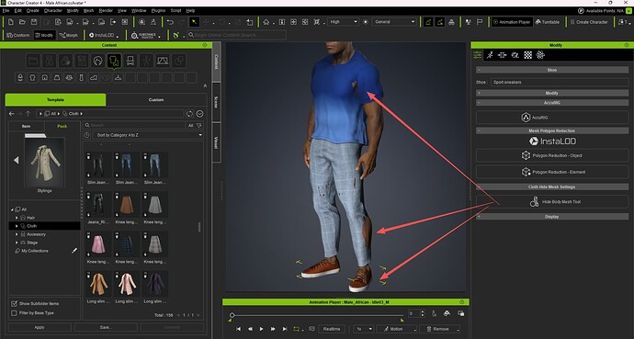Click the animation timeline slider handle
The width and height of the screenshot is (634, 339).
point(232,315)
